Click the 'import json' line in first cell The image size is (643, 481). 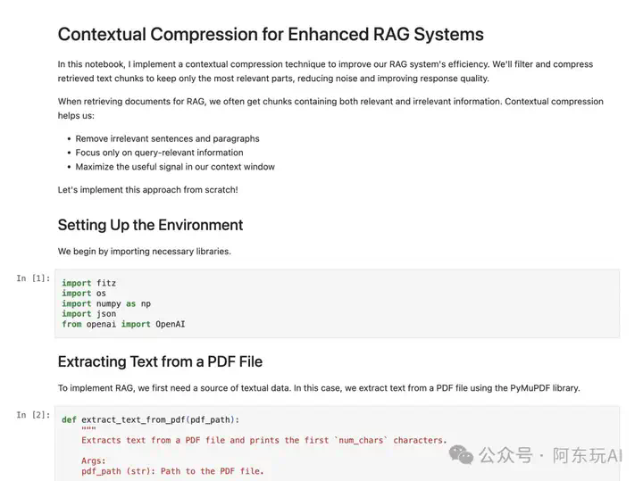(x=89, y=314)
